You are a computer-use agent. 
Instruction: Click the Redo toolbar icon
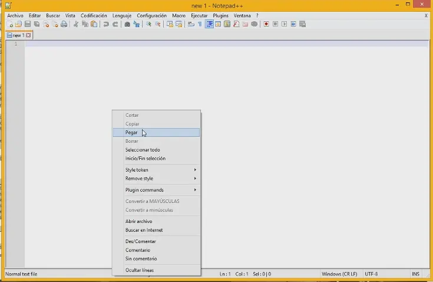115,24
